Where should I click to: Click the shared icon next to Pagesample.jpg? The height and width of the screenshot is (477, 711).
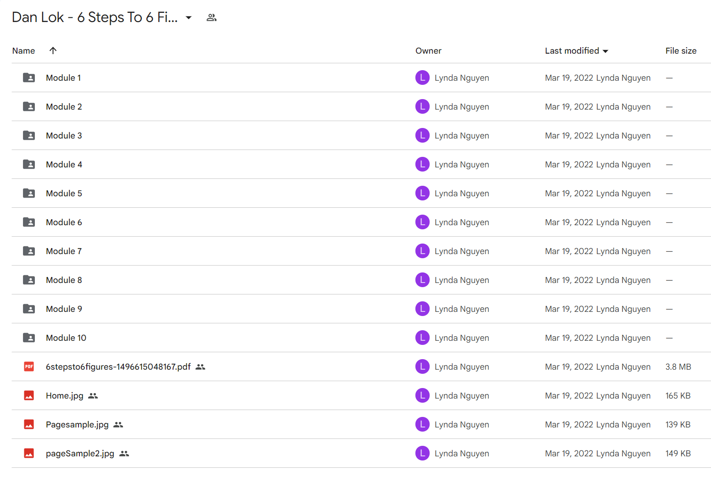[118, 425]
